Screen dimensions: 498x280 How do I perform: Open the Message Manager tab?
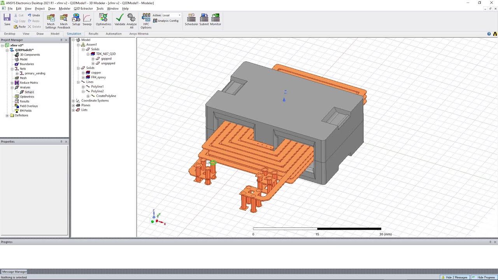tap(14, 272)
